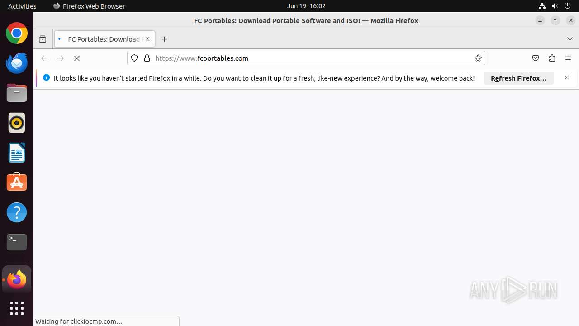View site security padlock information
The height and width of the screenshot is (326, 579).
147,58
